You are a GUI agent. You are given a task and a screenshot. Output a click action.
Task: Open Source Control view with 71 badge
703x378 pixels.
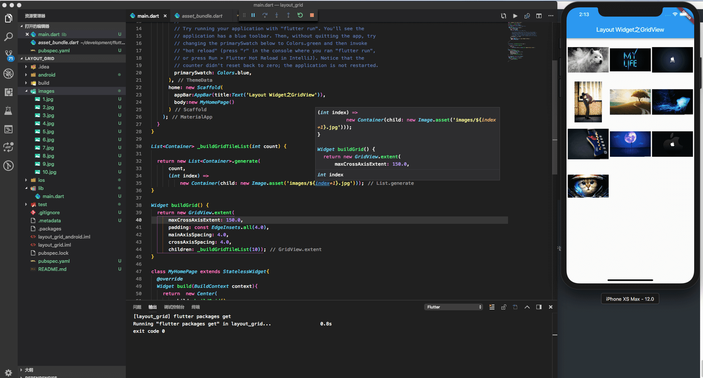coord(8,55)
